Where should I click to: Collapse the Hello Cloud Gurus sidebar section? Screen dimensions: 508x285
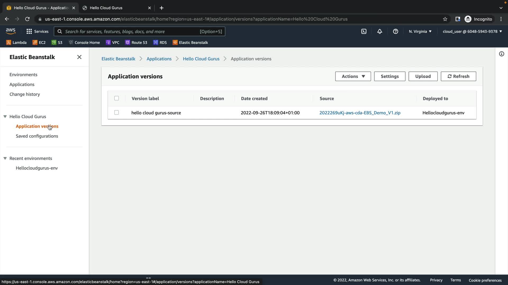tap(5, 116)
